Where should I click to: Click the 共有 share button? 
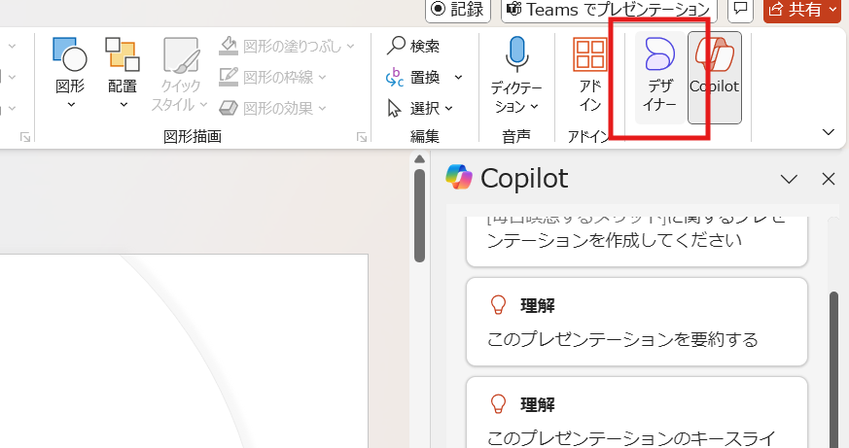pyautogui.click(x=802, y=9)
